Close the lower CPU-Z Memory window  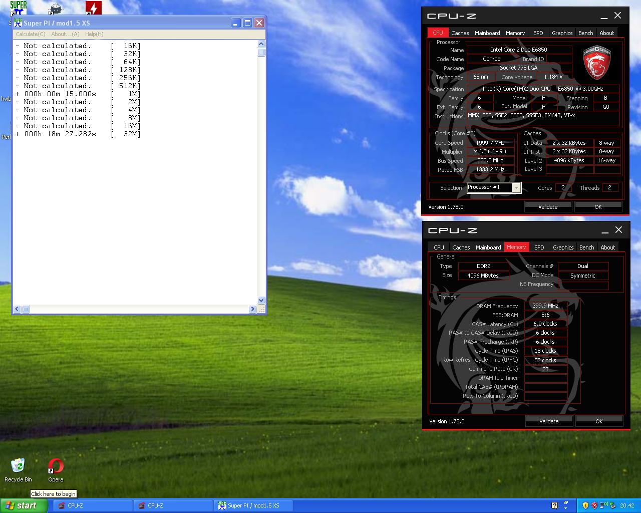(618, 230)
